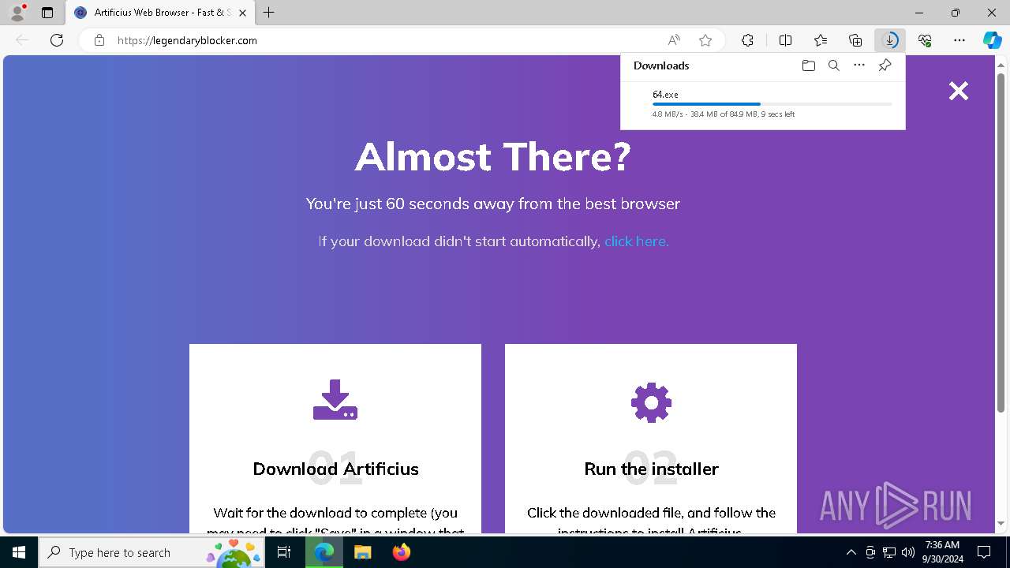Open downloads folder from Downloads panel

(808, 65)
